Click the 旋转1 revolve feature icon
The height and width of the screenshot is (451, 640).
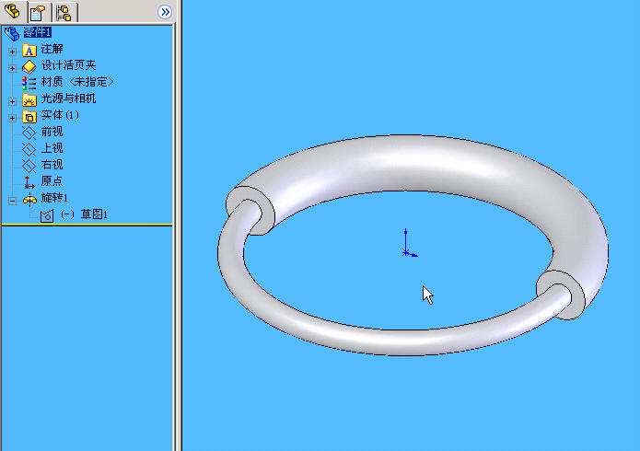29,200
